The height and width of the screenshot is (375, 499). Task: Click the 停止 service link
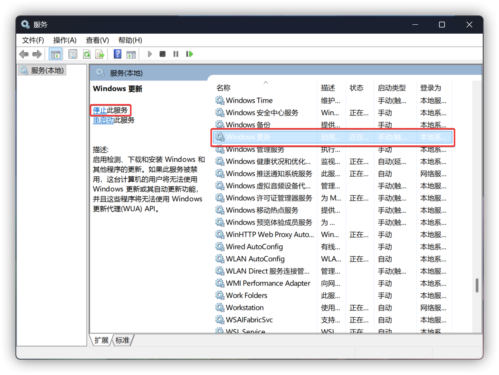(100, 110)
